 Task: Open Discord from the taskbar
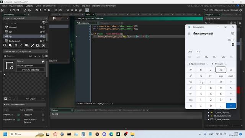click(104, 134)
